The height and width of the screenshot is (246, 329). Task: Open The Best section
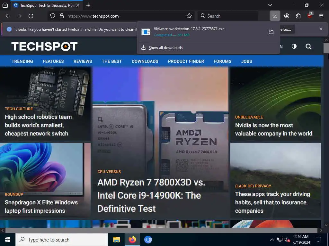coord(112,61)
